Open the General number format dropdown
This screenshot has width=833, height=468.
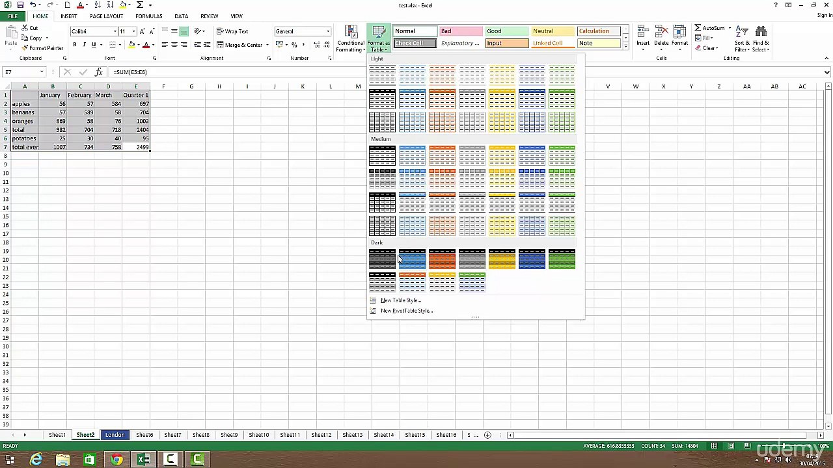click(328, 31)
